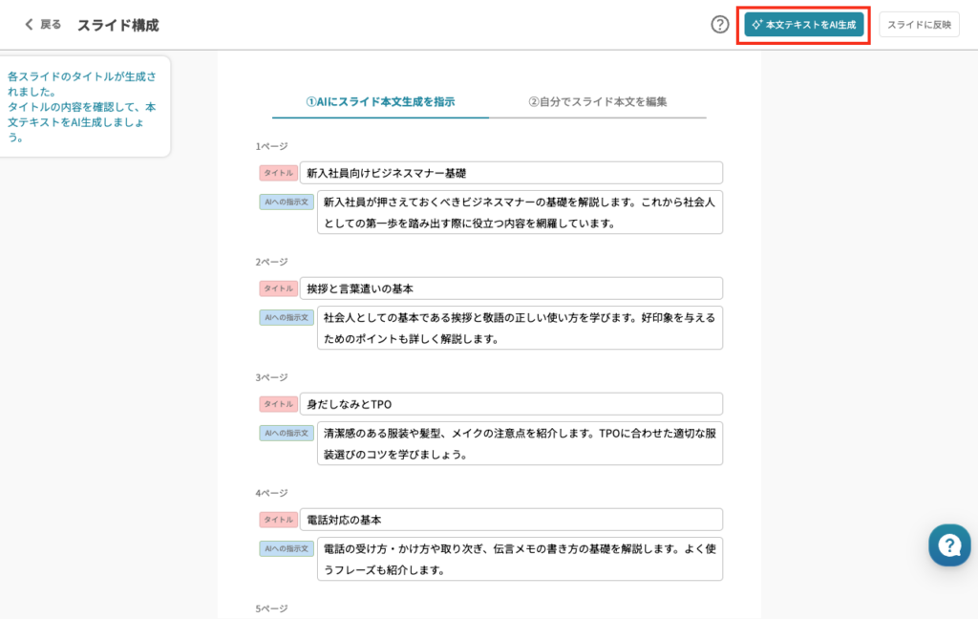Open the chat support bubble icon
The width and height of the screenshot is (978, 619).
(x=949, y=545)
